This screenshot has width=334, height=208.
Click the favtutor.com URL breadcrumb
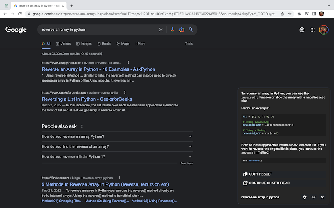click(x=77, y=178)
